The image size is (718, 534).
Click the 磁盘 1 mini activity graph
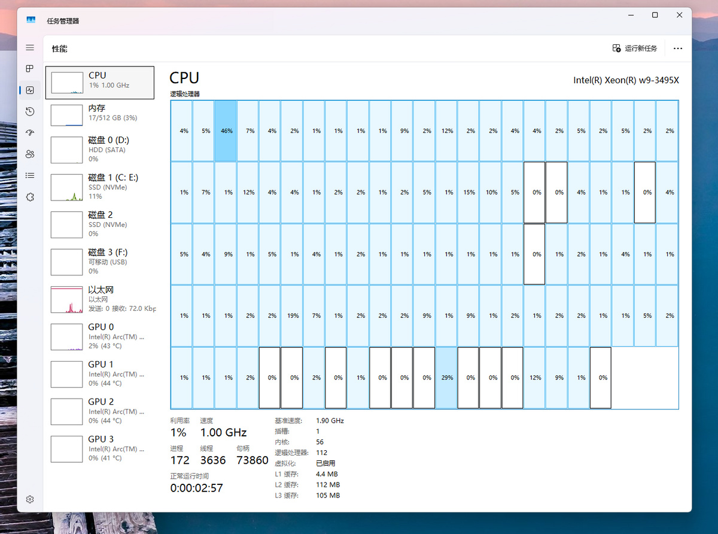pyautogui.click(x=66, y=187)
